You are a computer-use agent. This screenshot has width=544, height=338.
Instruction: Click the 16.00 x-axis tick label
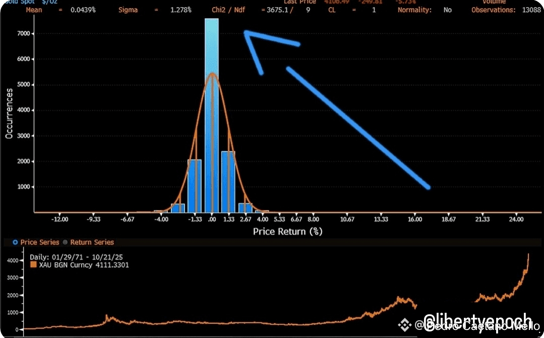click(415, 219)
